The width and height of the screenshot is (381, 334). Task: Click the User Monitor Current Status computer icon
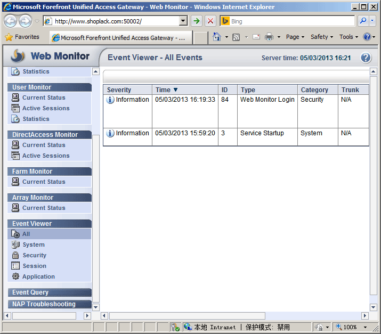pyautogui.click(x=15, y=97)
